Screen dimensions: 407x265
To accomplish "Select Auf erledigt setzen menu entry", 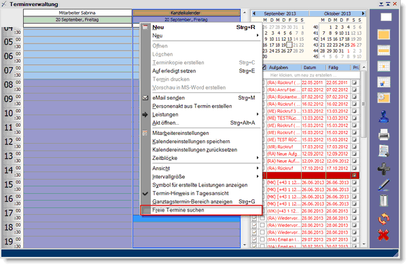I will (200, 71).
